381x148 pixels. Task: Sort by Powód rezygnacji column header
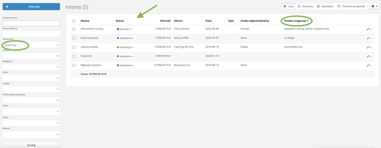coord(296,21)
